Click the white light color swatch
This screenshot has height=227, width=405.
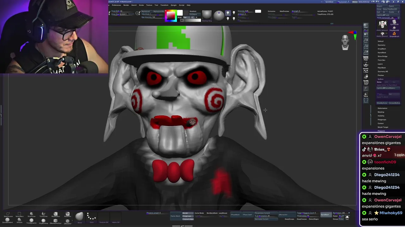[258, 11]
